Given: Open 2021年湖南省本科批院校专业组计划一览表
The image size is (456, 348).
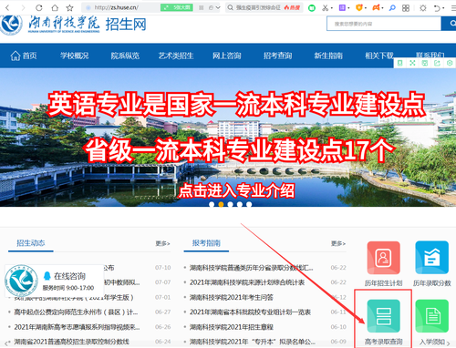Looking at the screenshot, I should 250,312.
